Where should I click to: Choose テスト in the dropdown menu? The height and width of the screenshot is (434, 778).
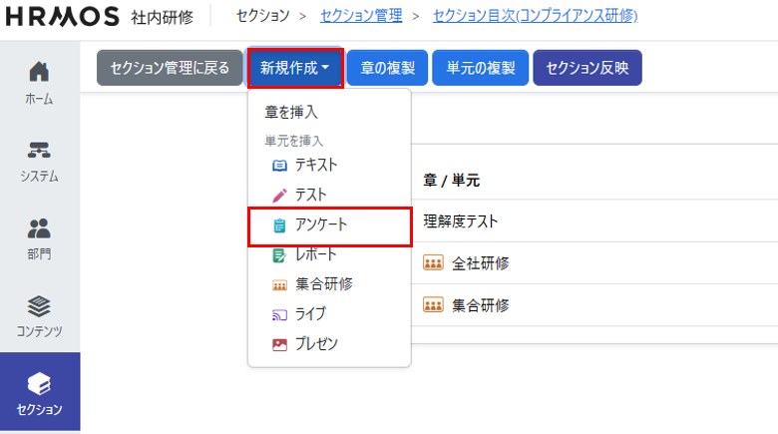click(x=310, y=195)
